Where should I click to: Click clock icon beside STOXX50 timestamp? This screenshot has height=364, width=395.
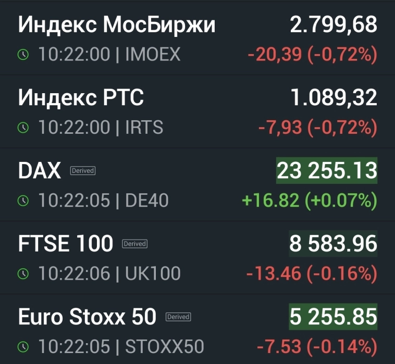tap(23, 346)
